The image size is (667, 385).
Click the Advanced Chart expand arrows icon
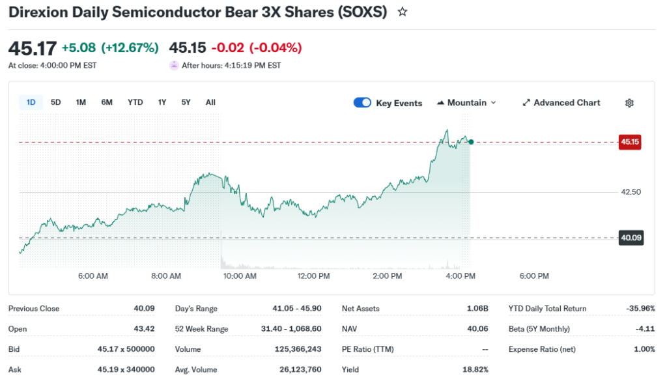526,103
